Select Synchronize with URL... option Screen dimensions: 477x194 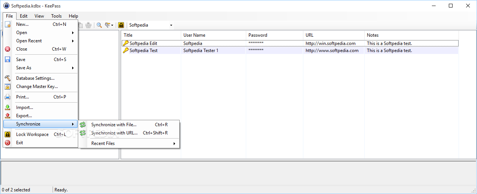129,133
